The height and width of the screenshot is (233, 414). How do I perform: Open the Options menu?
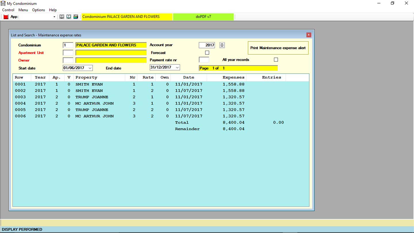(39, 10)
